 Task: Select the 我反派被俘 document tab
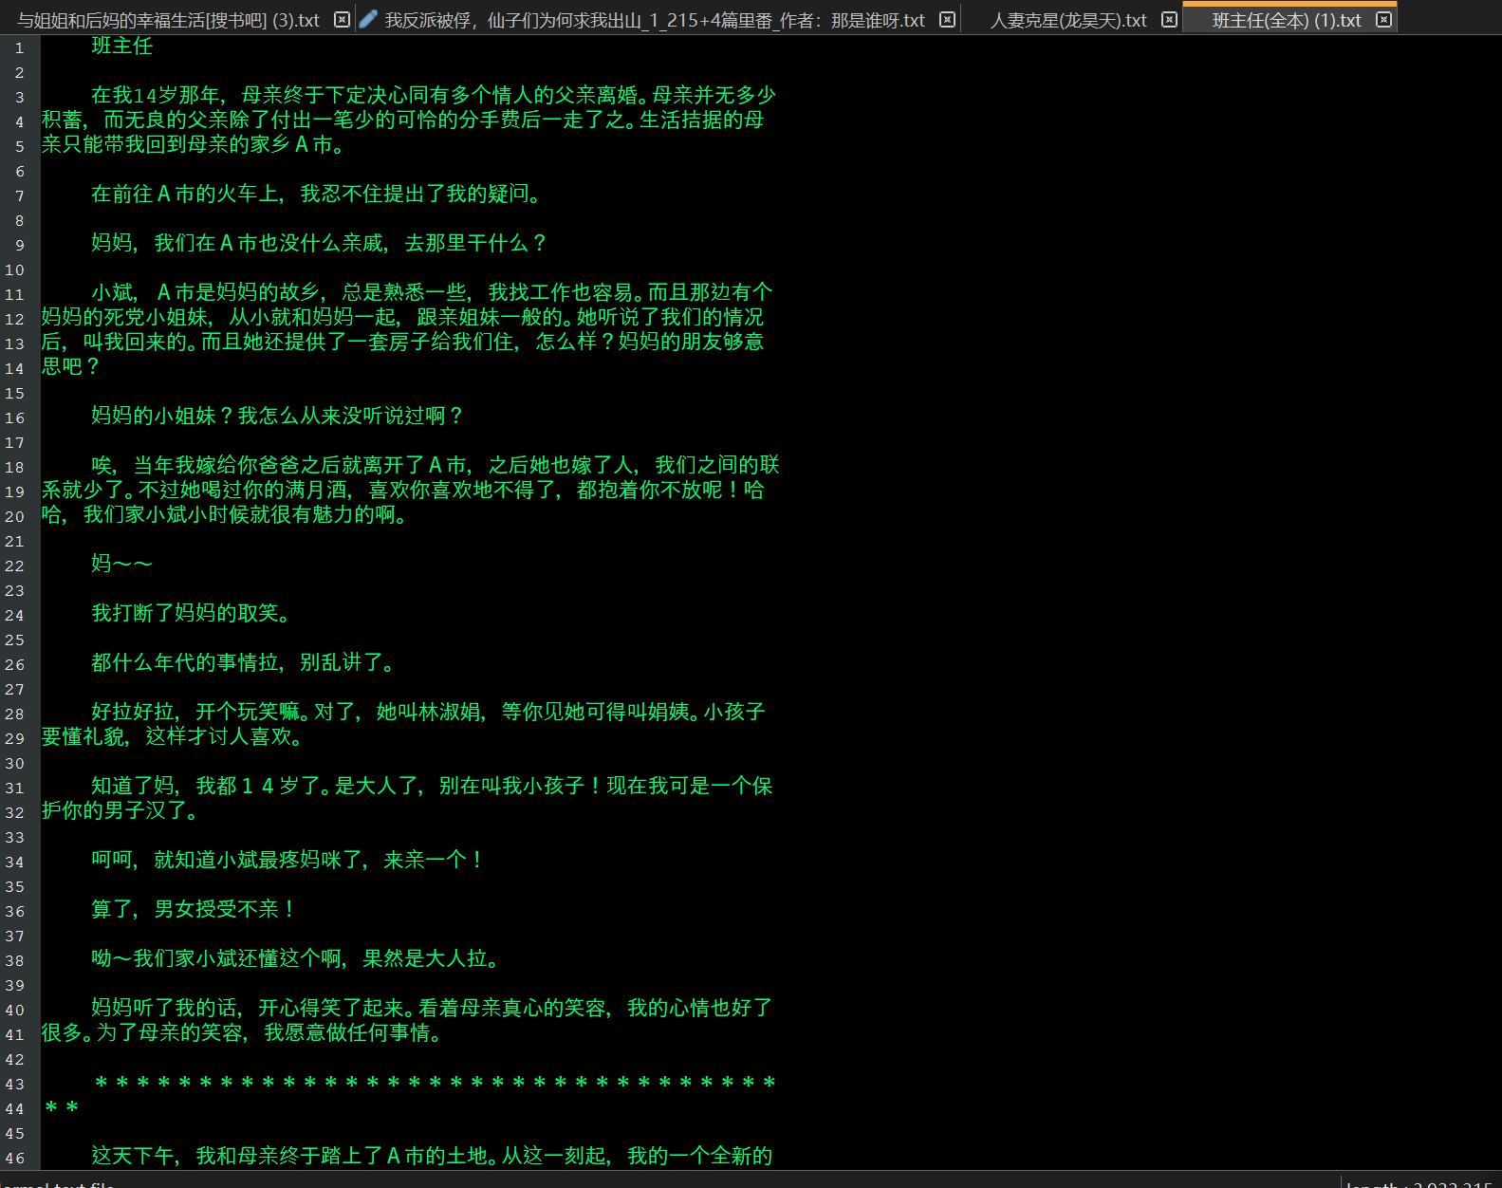(x=655, y=21)
